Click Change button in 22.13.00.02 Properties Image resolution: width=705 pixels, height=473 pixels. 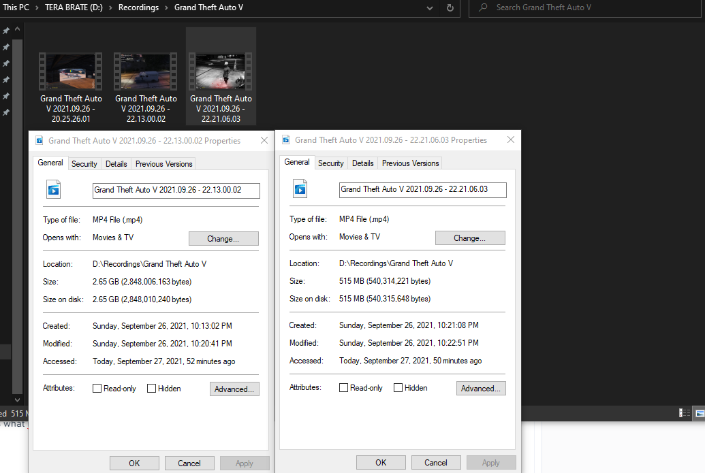pos(223,238)
